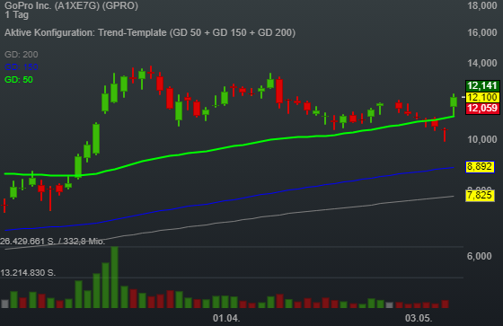This screenshot has height=326, width=503.
Task: Click the 03.05. date axis marker
Action: (419, 318)
